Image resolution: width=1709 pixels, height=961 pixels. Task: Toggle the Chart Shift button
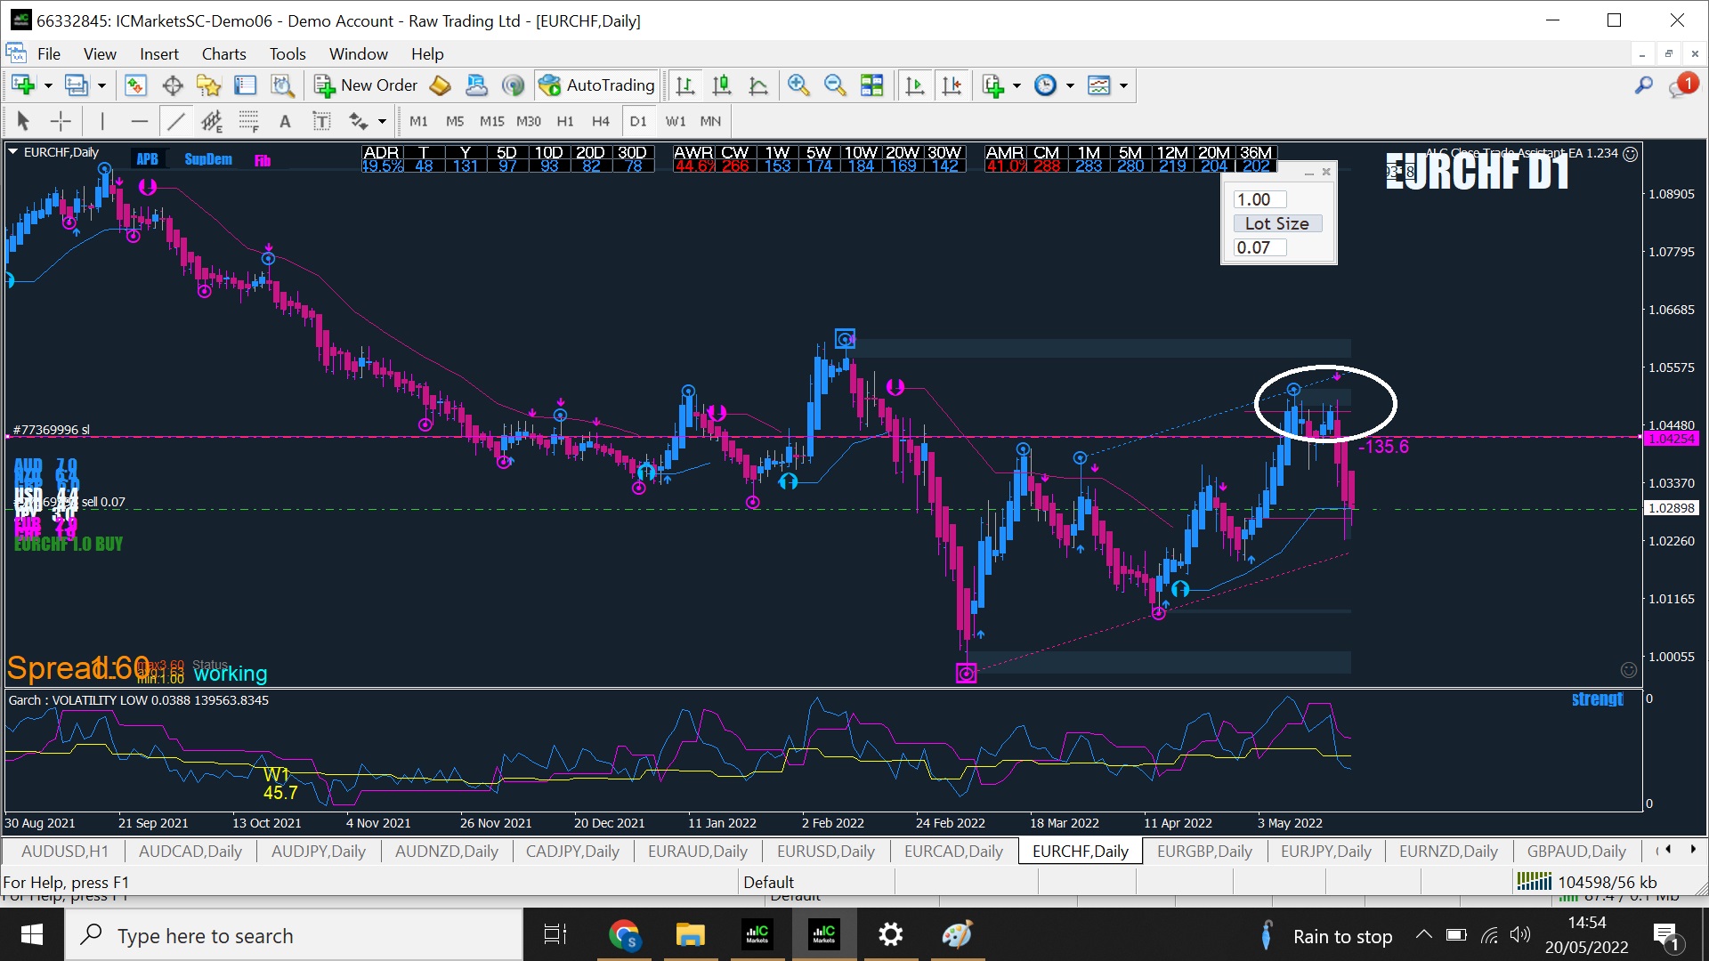(x=952, y=85)
